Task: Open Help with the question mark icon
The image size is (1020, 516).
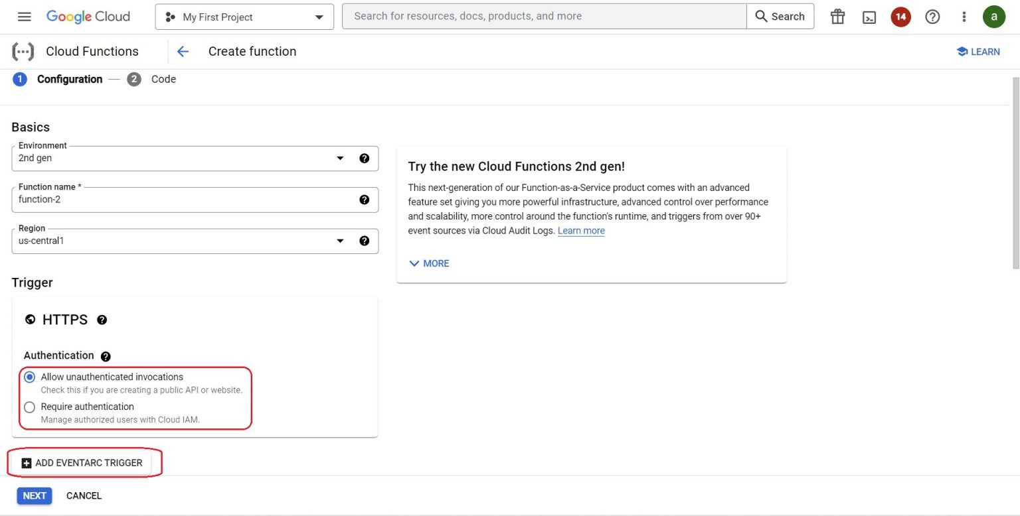Action: coord(932,17)
